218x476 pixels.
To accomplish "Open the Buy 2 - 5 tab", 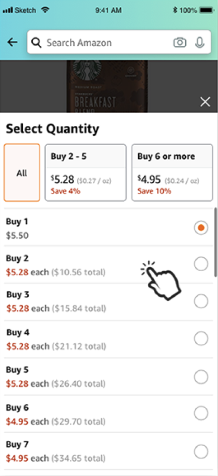I will pyautogui.click(x=86, y=173).
